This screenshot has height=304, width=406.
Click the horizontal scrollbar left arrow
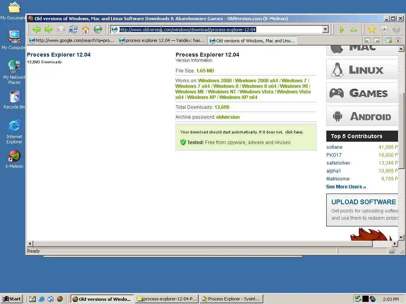click(x=30, y=243)
